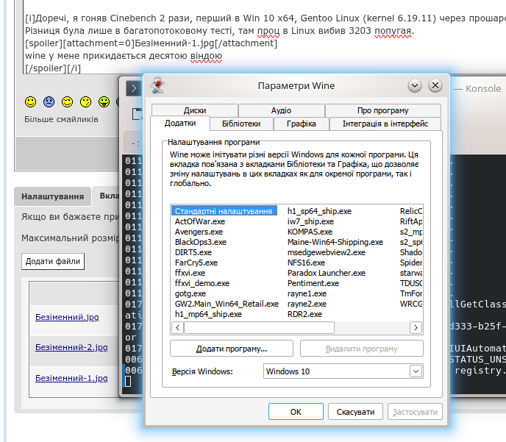Viewport: 506px width, 442px height.
Task: Open the Безіменний-1.jpg attachment link
Action: coord(71,378)
